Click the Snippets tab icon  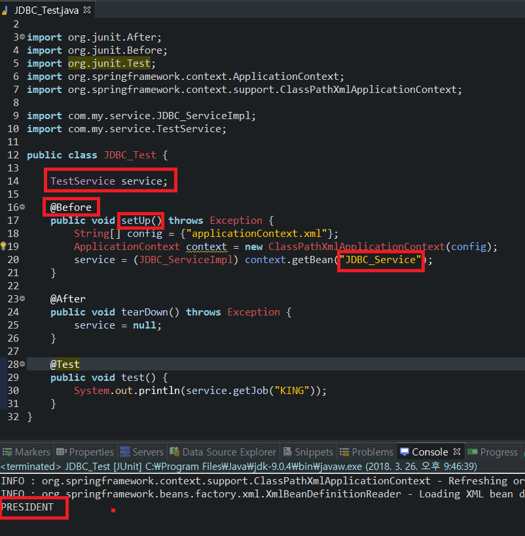coord(287,452)
